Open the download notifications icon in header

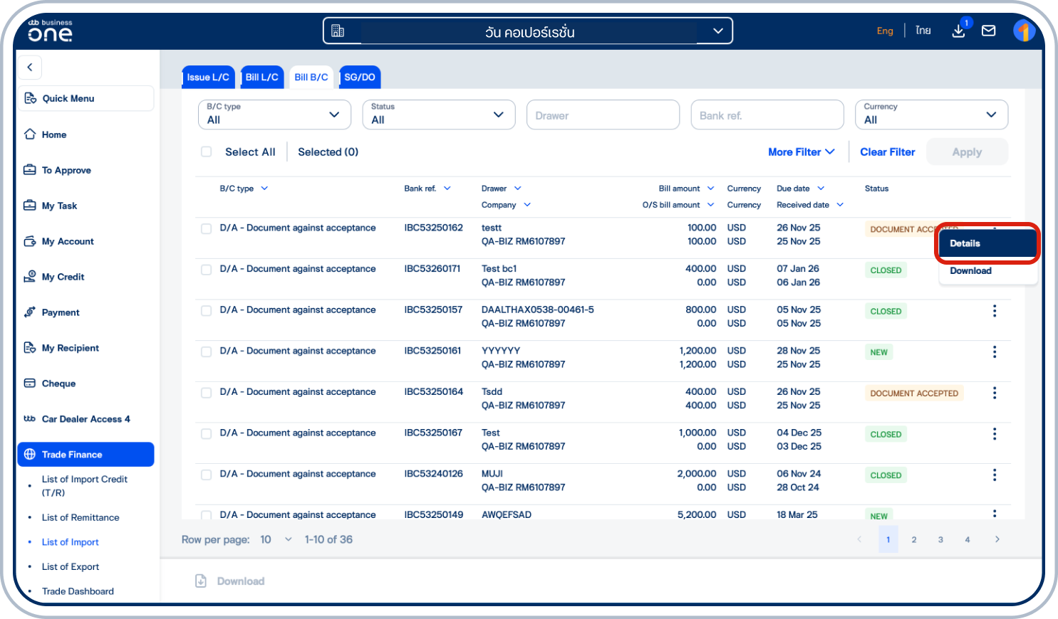959,31
